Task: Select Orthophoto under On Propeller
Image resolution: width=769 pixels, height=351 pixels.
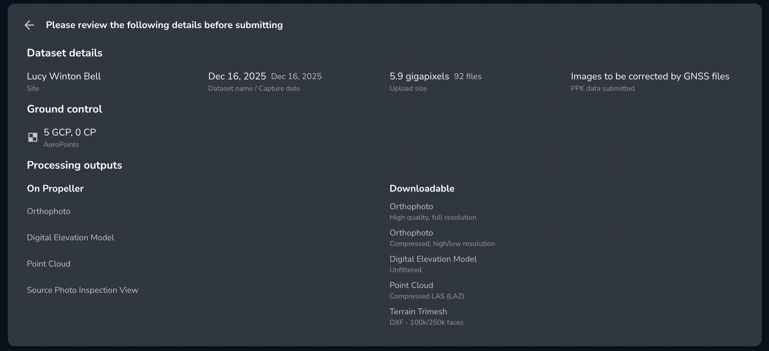Action: click(49, 211)
